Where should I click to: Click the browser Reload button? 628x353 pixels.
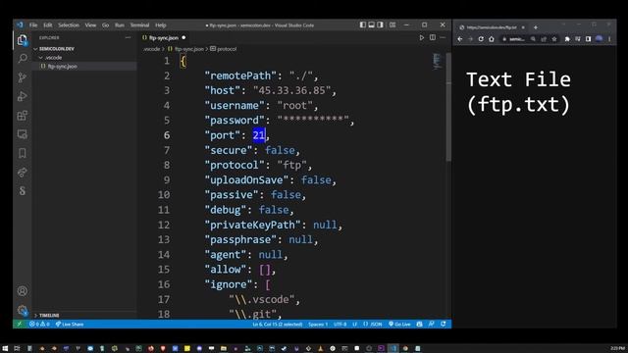(x=481, y=39)
